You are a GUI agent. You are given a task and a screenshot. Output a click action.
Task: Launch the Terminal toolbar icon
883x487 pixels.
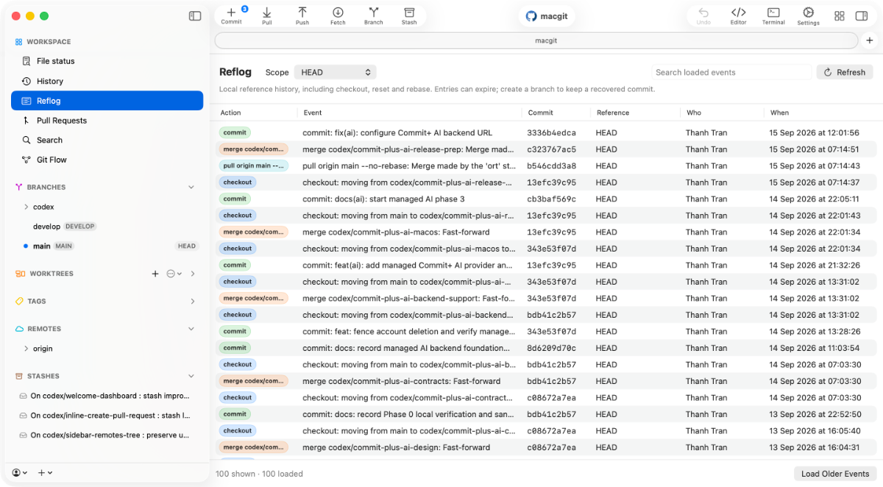click(x=773, y=15)
